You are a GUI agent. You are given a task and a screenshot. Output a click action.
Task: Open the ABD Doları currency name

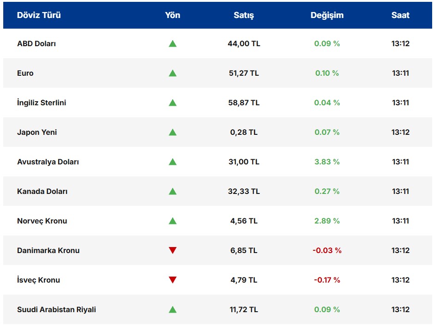[36, 44]
